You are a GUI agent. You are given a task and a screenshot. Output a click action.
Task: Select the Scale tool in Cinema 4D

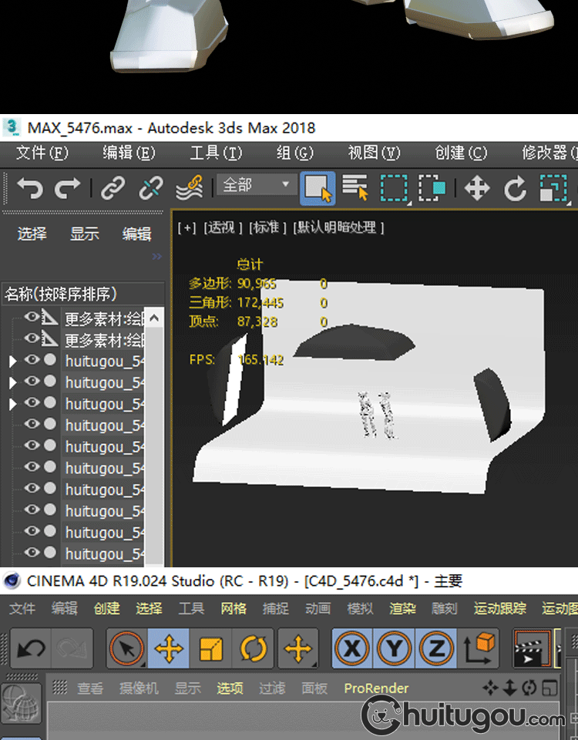pos(211,648)
